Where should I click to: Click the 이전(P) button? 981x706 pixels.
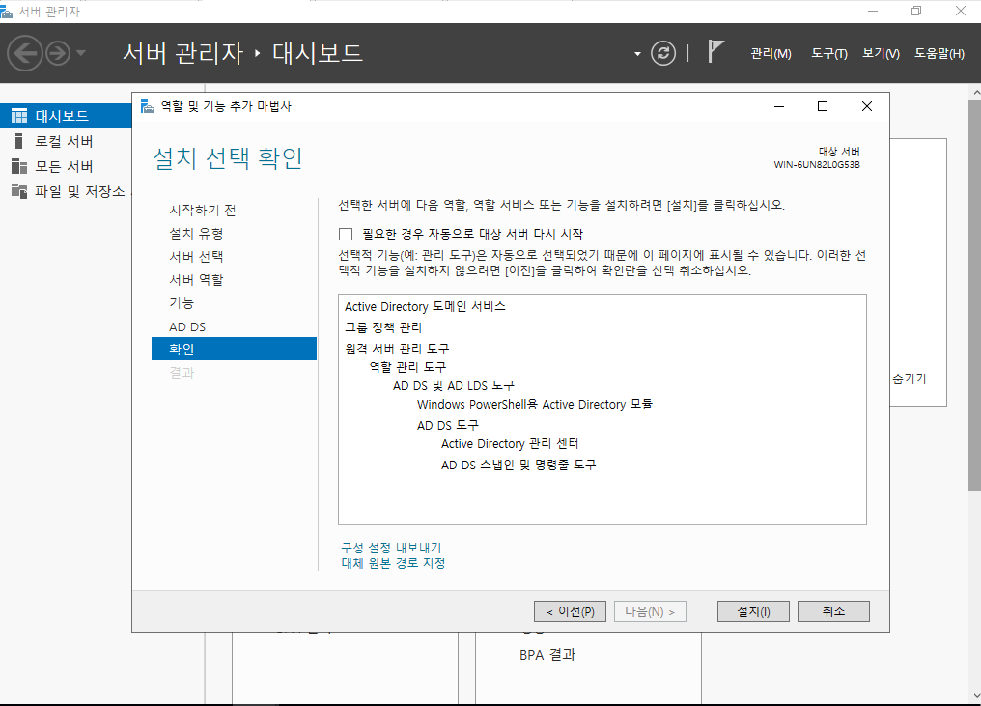(570, 611)
